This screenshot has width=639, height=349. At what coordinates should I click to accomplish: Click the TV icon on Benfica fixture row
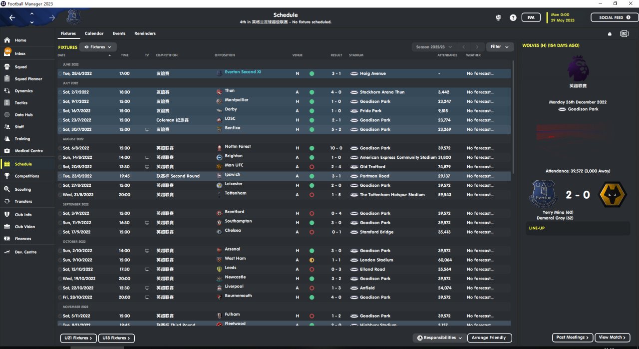pos(147,129)
